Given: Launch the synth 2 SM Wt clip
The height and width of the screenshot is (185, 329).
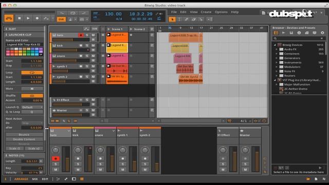Looking at the screenshot, I should click(108, 77).
